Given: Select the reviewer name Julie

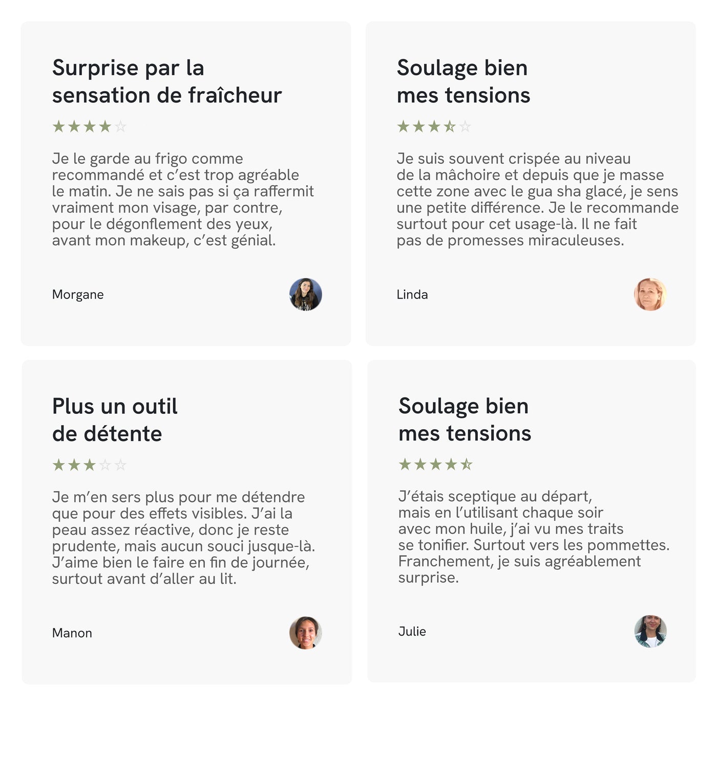Looking at the screenshot, I should click(412, 631).
